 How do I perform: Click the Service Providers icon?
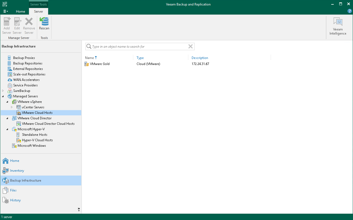point(10,85)
